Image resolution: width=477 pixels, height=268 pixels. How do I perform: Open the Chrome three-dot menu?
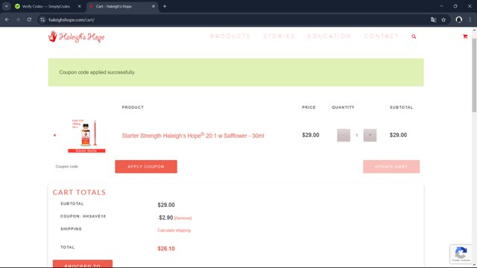click(470, 20)
